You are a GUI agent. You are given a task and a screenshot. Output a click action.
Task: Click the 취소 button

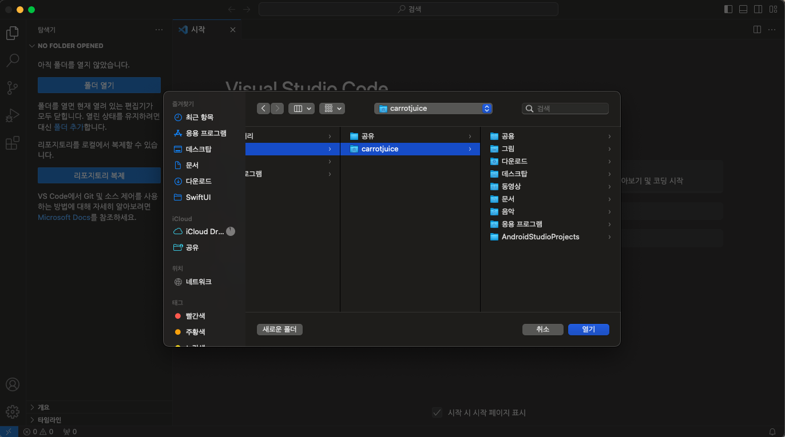point(542,330)
